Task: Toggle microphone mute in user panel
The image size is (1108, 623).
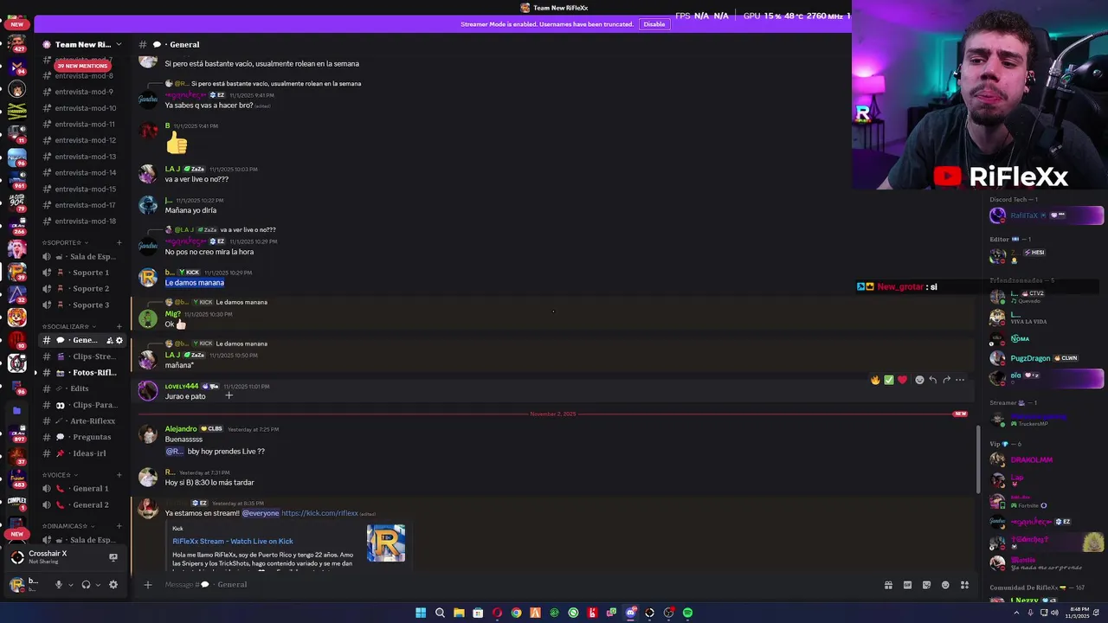Action: (58, 585)
